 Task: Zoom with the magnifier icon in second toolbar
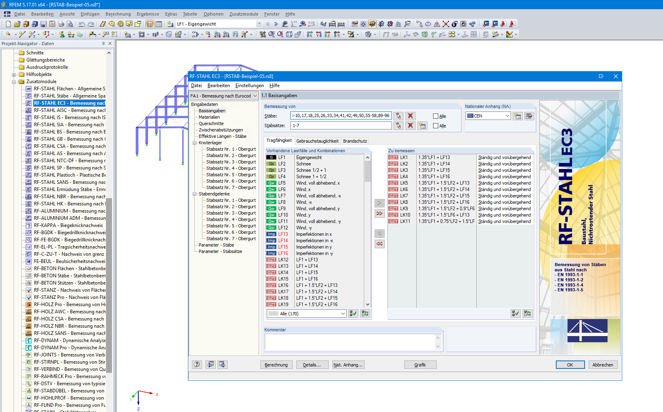(x=272, y=34)
